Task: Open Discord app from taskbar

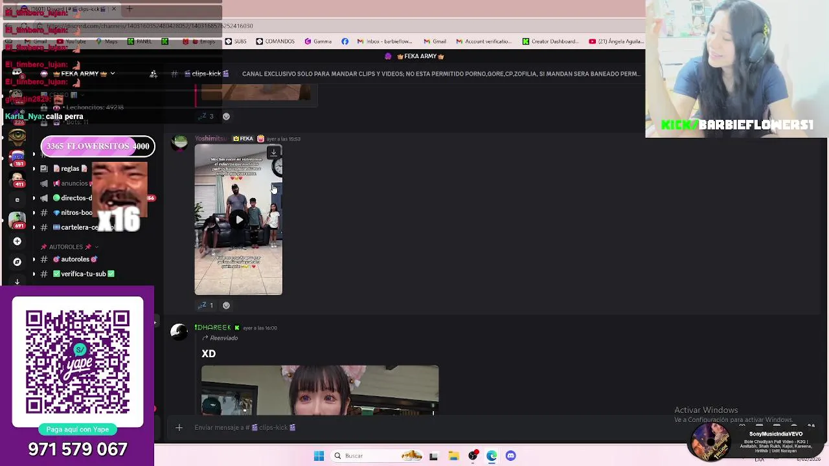Action: pyautogui.click(x=511, y=456)
